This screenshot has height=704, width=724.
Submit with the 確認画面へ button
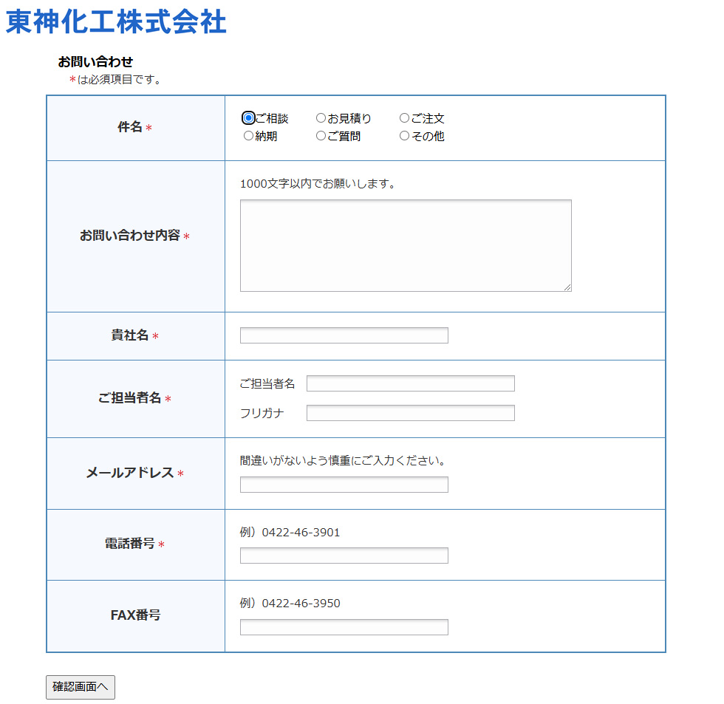(81, 688)
